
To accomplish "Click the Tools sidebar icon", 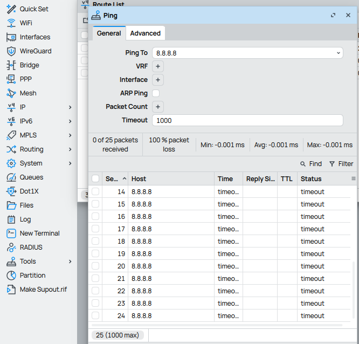I will point(11,262).
